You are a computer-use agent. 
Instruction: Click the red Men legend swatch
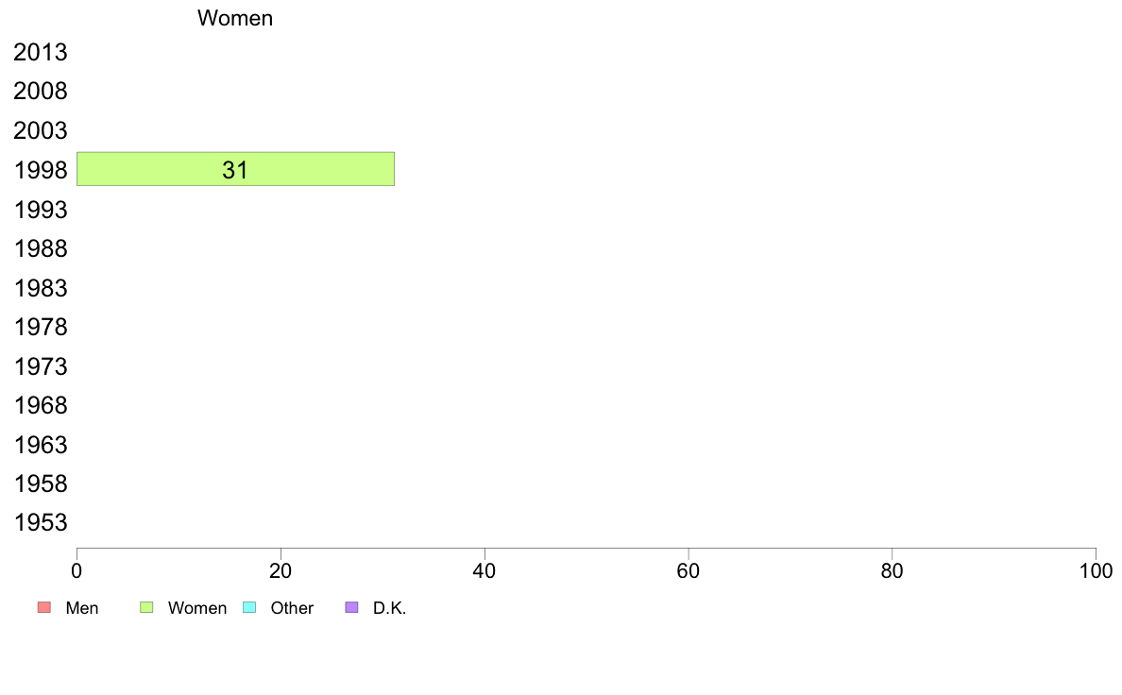pos(44,607)
